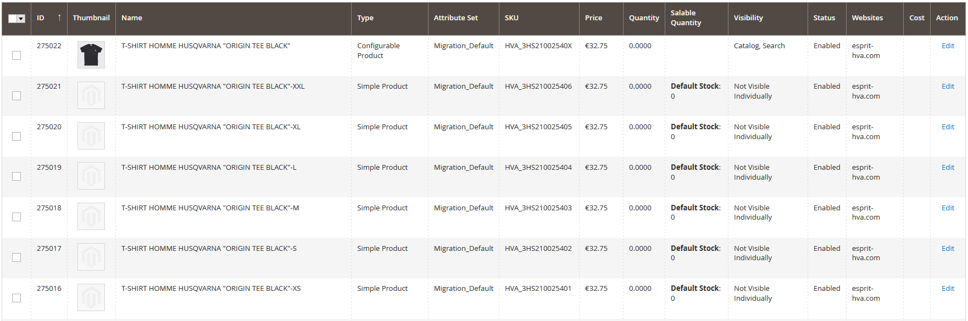This screenshot has width=968, height=321.
Task: Click the Visibility column header
Action: (748, 18)
